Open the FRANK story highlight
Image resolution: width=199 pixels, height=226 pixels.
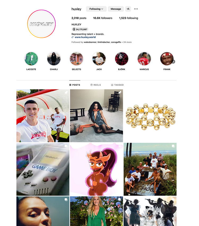point(167,59)
